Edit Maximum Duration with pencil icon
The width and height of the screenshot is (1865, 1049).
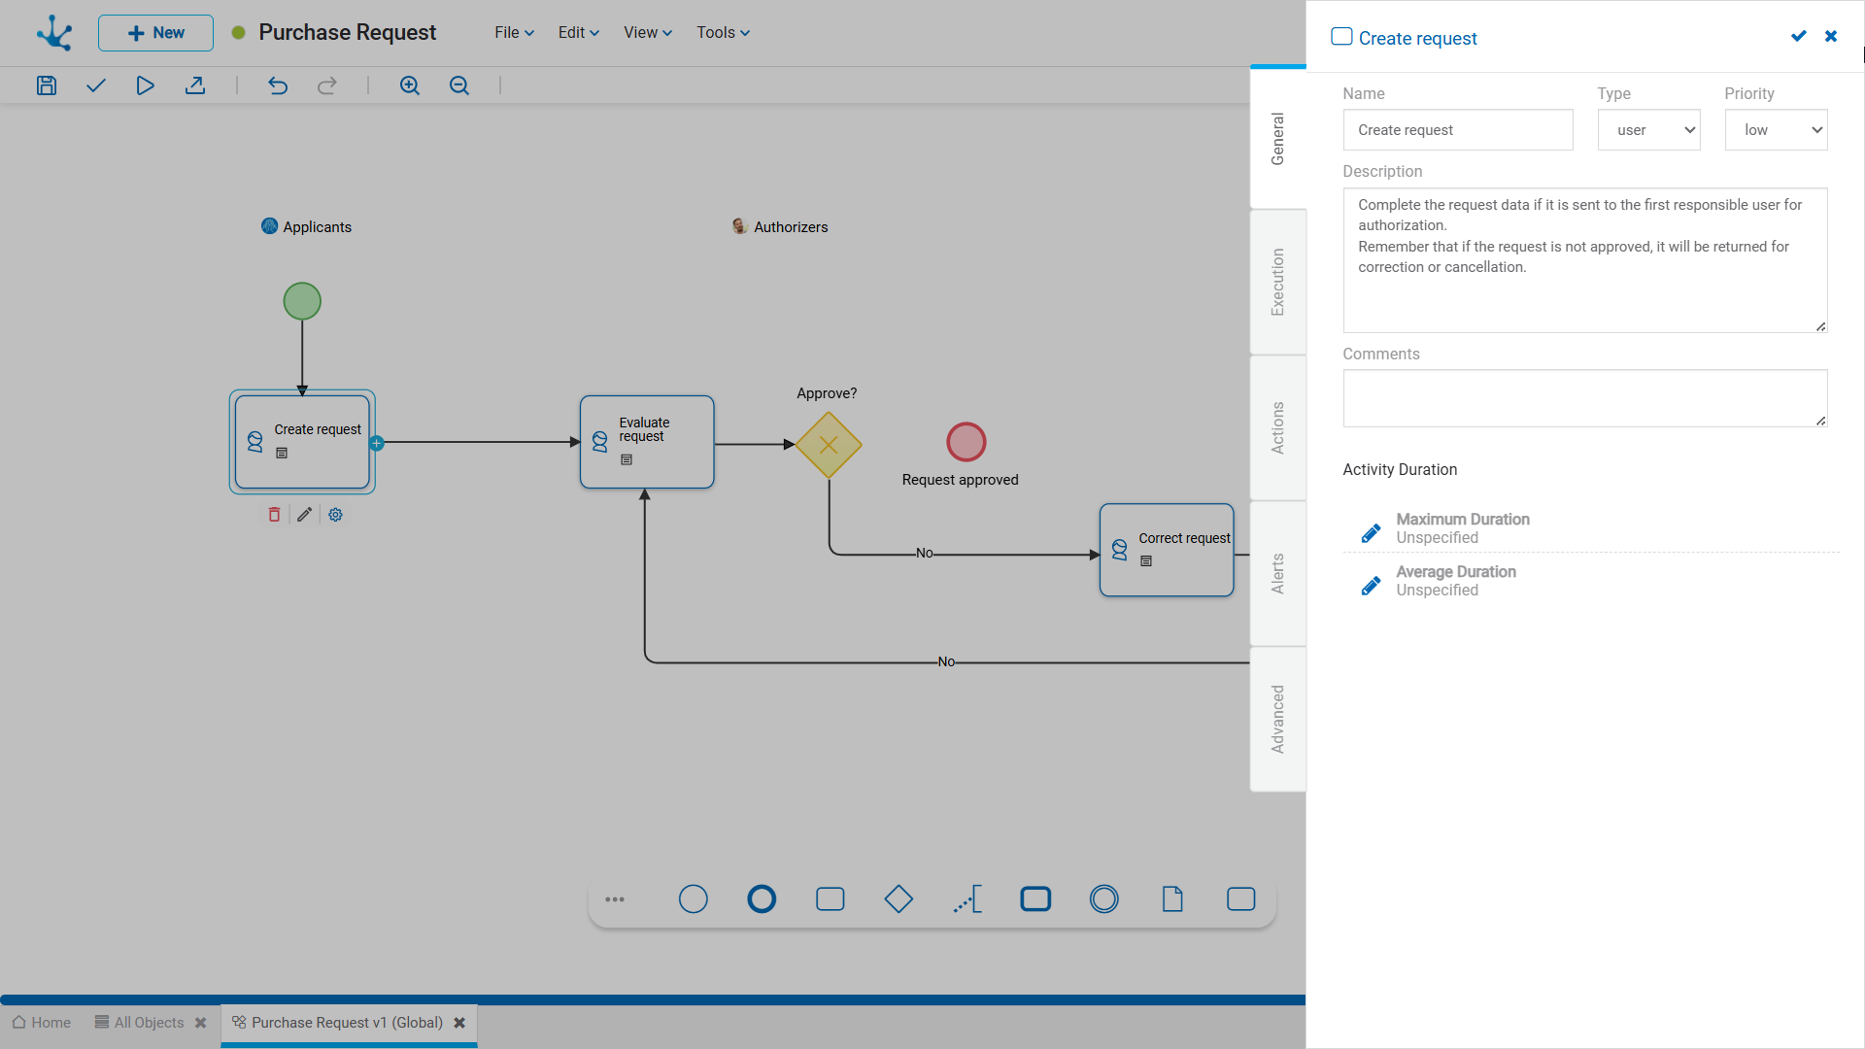1371,533
